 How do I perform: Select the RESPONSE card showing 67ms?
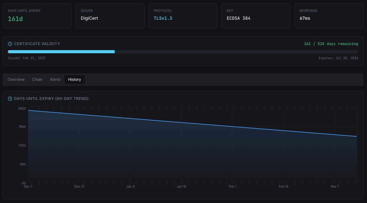[329, 16]
